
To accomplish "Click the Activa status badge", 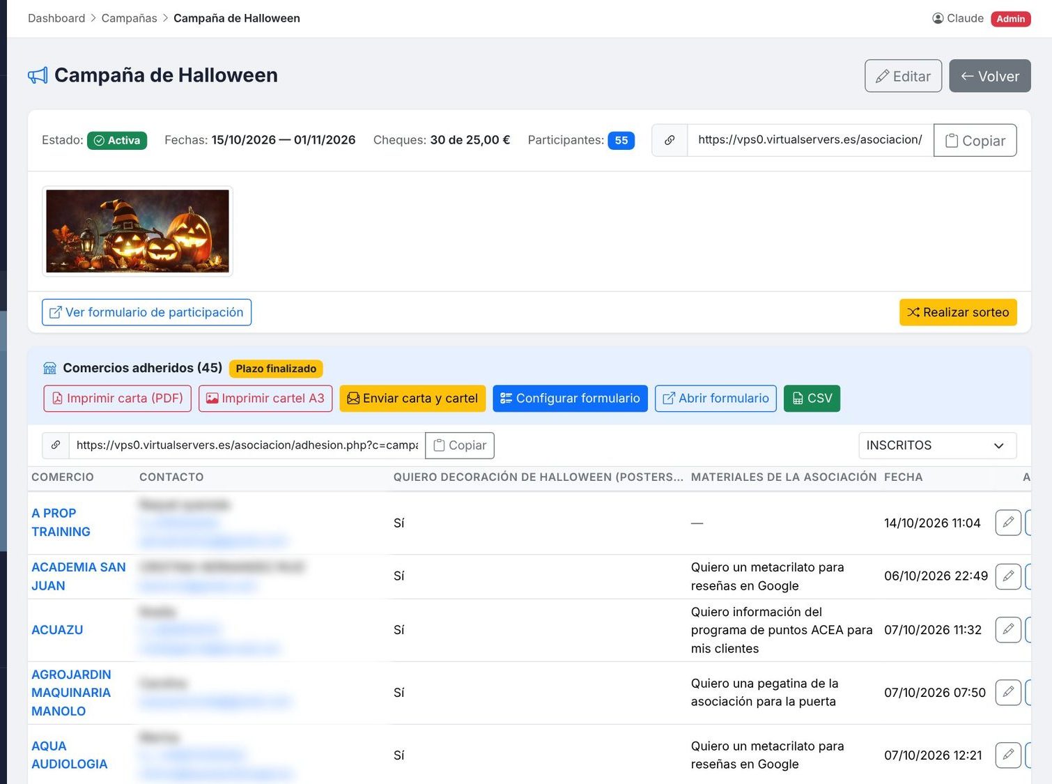I will click(x=117, y=141).
